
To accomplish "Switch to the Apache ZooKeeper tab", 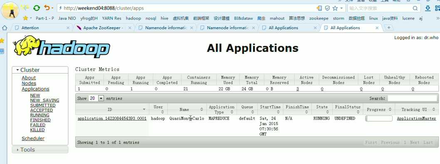I will coord(103,28).
